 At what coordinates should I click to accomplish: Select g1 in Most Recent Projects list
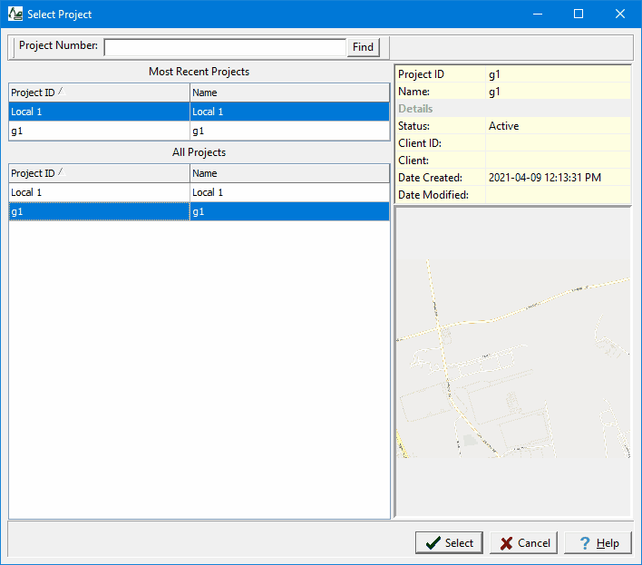(x=100, y=131)
